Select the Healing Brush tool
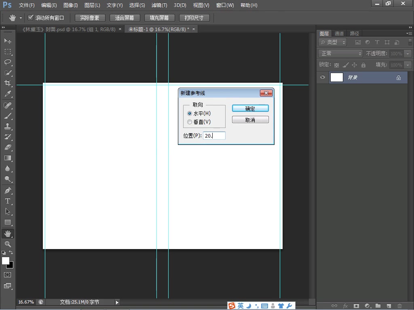This screenshot has height=310, width=414. pyautogui.click(x=8, y=105)
